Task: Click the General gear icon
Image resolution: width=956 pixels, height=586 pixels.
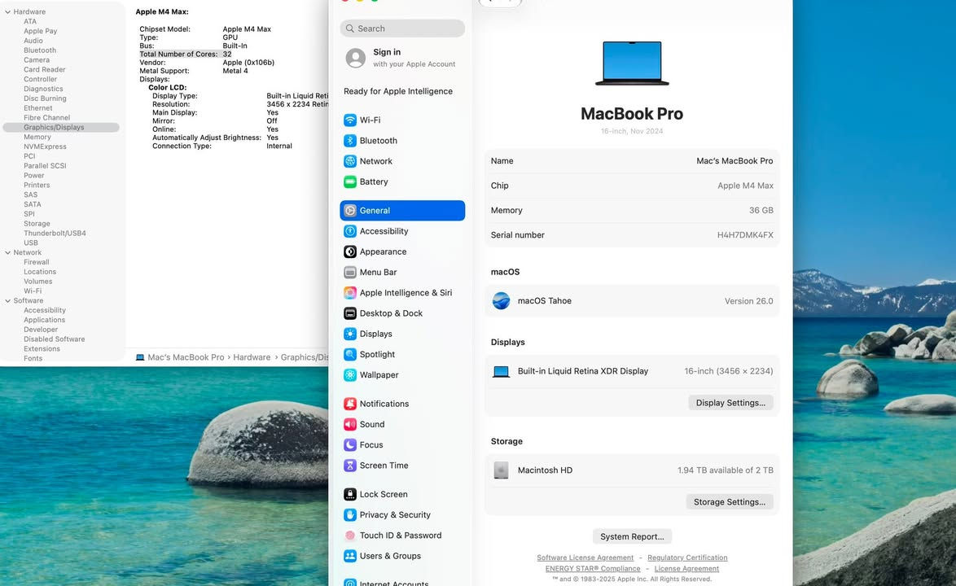Action: (x=350, y=211)
